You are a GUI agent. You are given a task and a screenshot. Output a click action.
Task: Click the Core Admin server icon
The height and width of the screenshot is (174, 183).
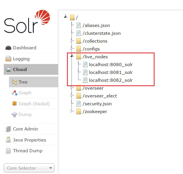[x=8, y=129]
